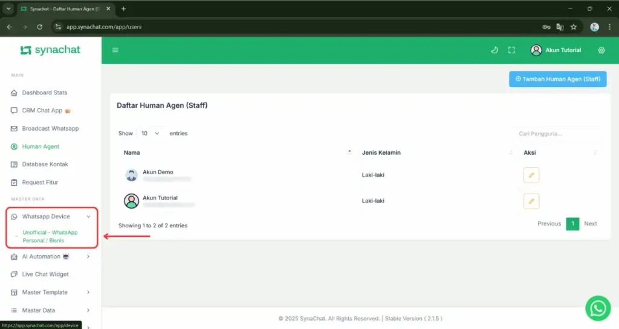Screen dimensions: 619x329
Task: Select Akun Tutorial name in table
Action: pos(160,198)
